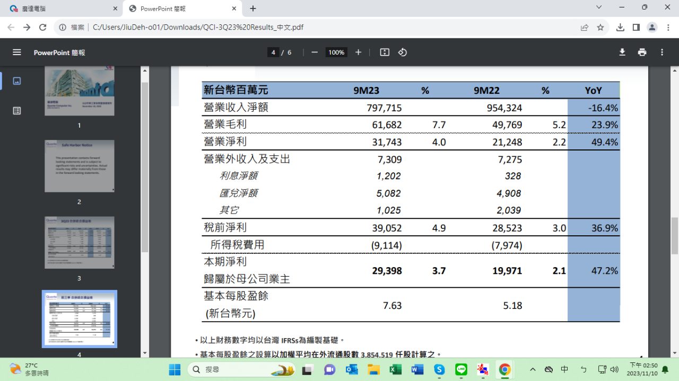Expand hidden system tray icons
Screen dimensions: 679x381
pyautogui.click(x=533, y=369)
